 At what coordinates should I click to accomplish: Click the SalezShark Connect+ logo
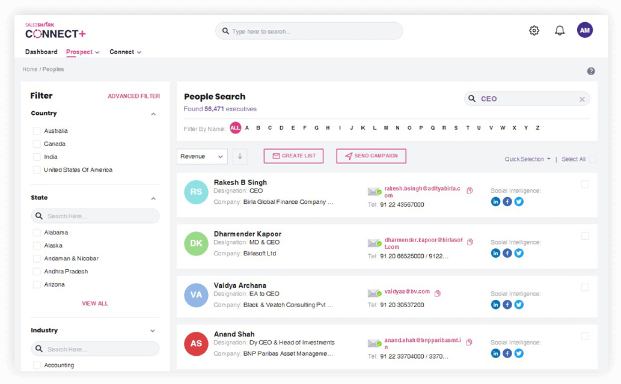(x=55, y=31)
